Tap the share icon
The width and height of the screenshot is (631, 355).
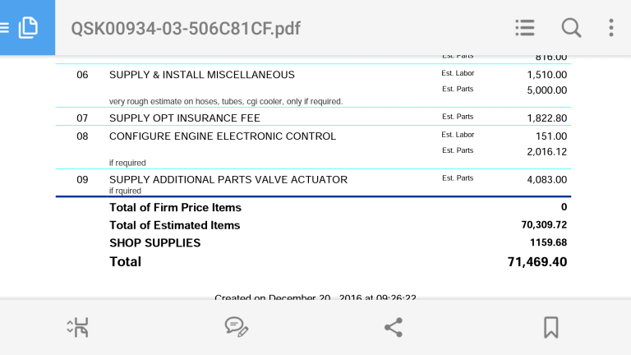(x=394, y=327)
